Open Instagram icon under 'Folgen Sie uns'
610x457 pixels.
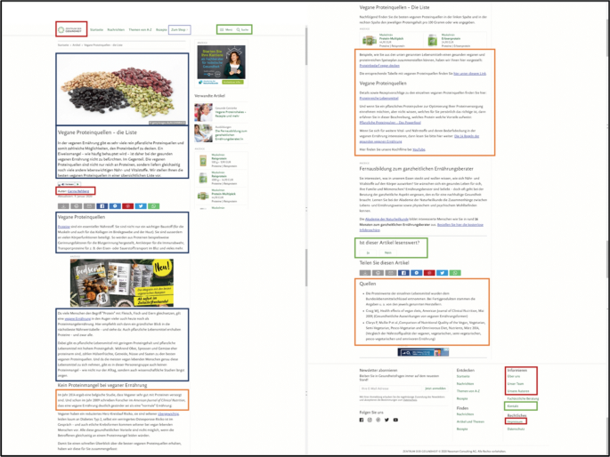(x=370, y=420)
